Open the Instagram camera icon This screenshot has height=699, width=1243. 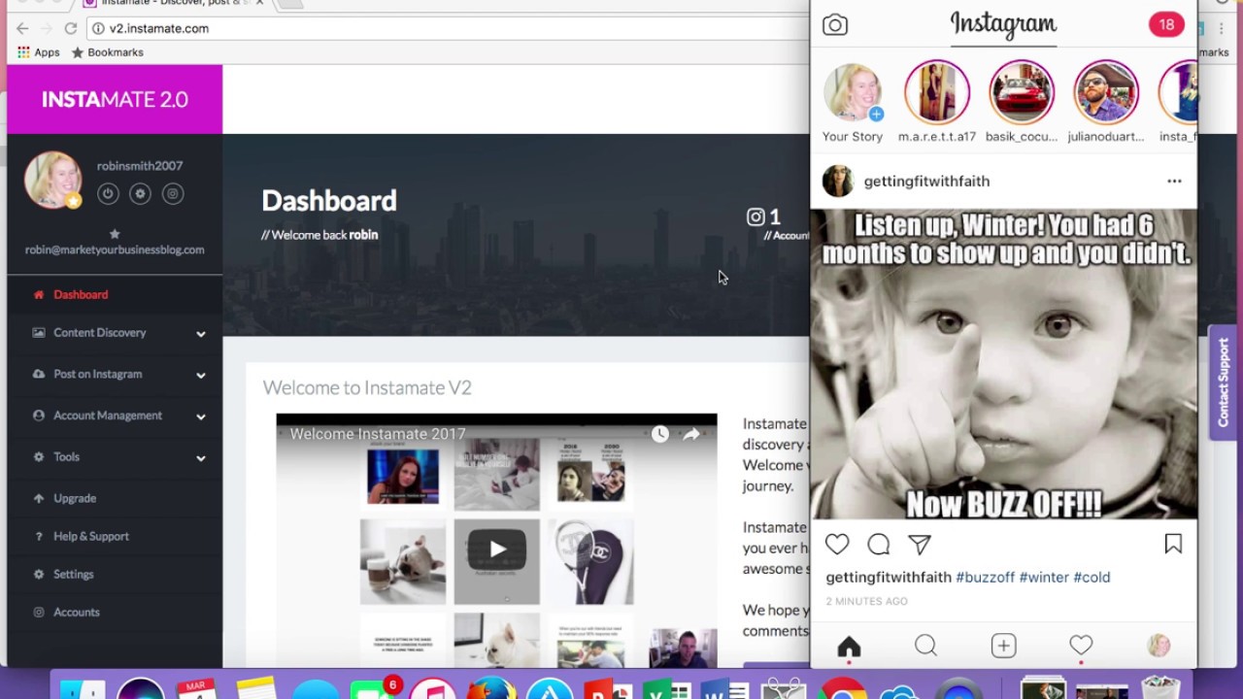pos(835,25)
